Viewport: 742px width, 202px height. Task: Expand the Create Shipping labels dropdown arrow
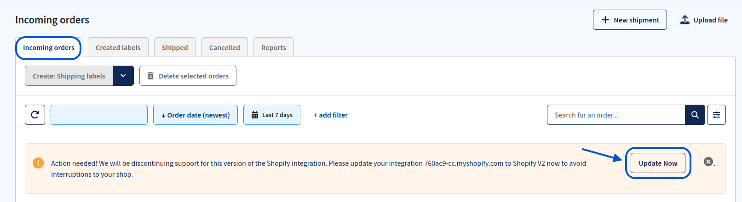click(123, 76)
